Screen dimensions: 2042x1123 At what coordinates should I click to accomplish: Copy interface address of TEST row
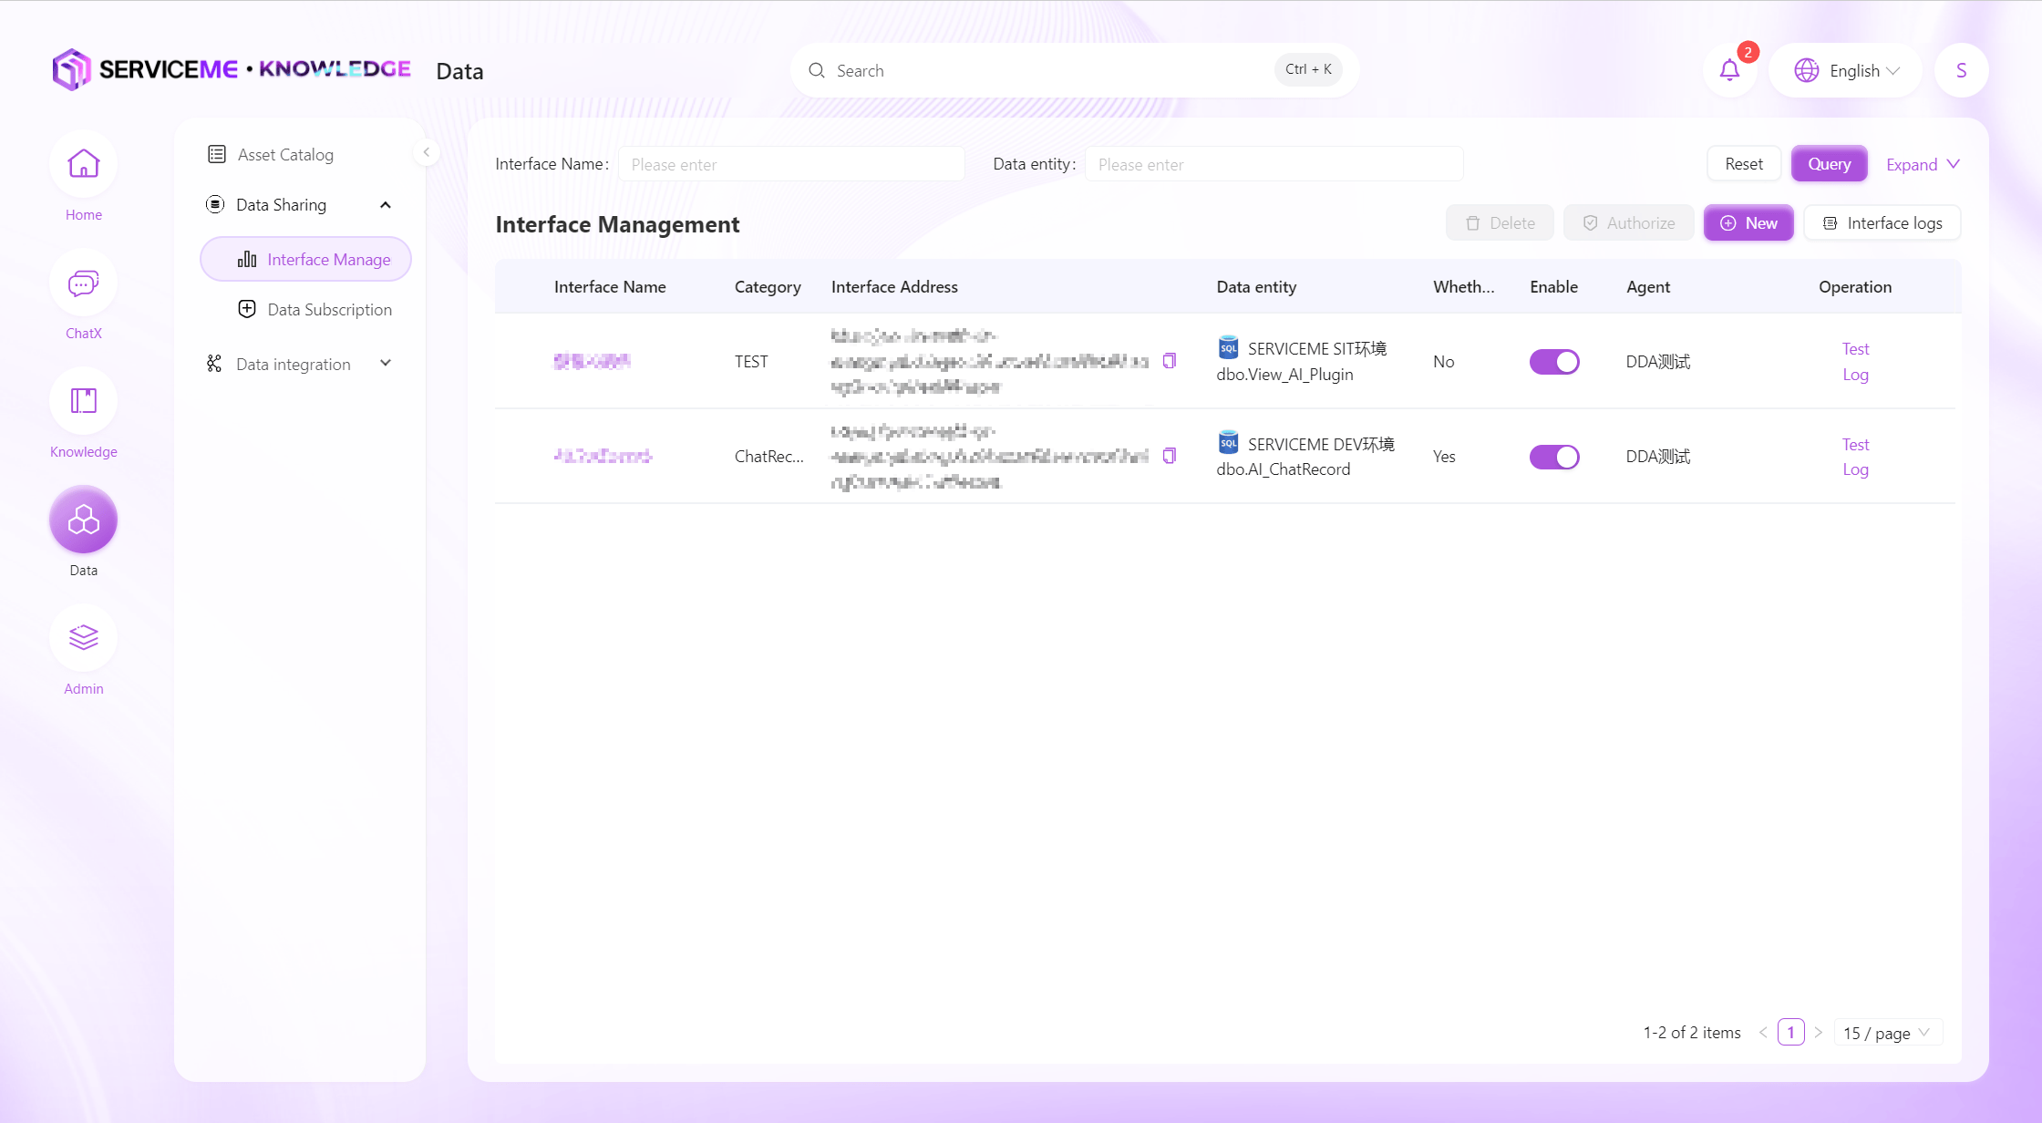1170,361
